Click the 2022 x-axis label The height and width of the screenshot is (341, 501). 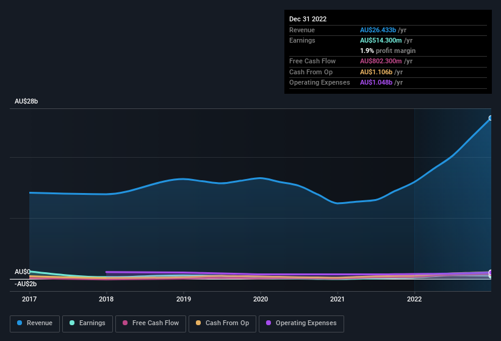pyautogui.click(x=414, y=299)
